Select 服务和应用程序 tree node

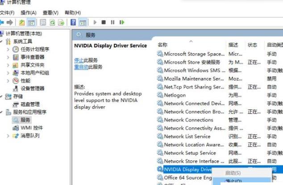click(x=30, y=112)
